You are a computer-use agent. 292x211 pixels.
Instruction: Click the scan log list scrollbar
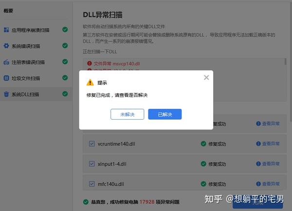pos(285,62)
